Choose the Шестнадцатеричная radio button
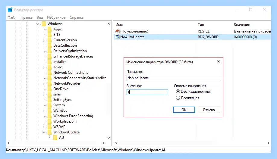Screen dimensions: 277x159 tap(178, 92)
